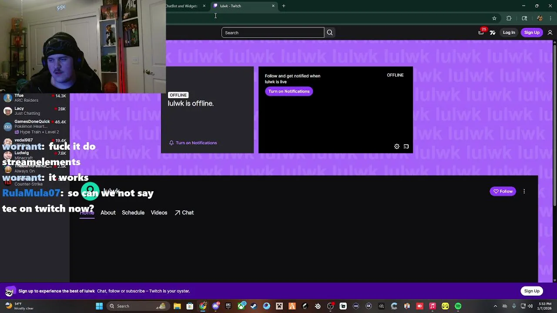Viewport: 557px width, 313px height.
Task: Click the Sign Up button in the Twitch header
Action: tap(532, 33)
